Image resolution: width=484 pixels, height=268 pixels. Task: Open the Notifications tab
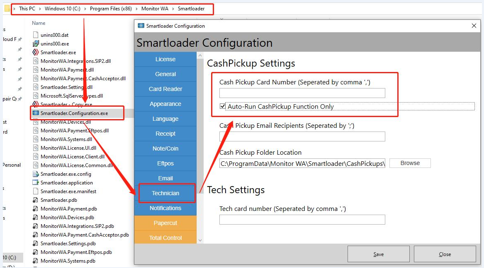coord(165,208)
